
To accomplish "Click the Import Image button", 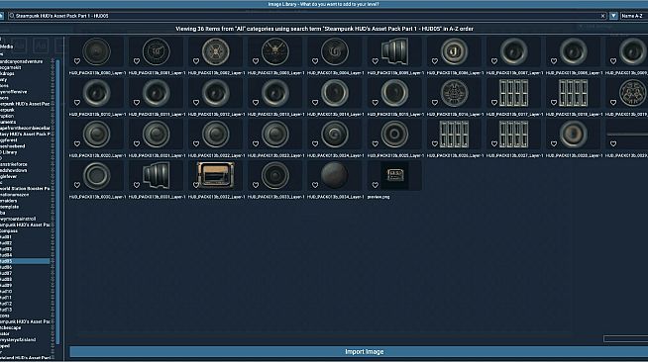I will (364, 352).
